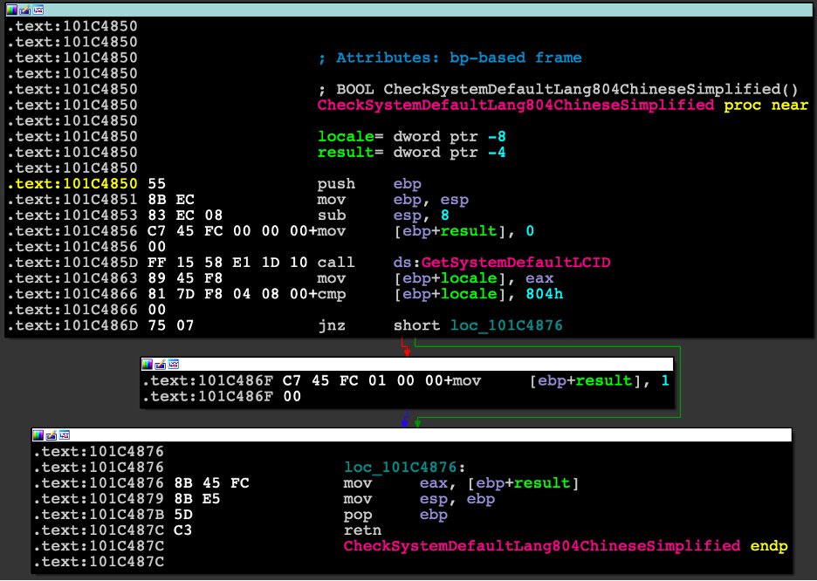817x581 pixels.
Task: Click the pencil edit icon on the top node
Action: pyautogui.click(x=24, y=10)
